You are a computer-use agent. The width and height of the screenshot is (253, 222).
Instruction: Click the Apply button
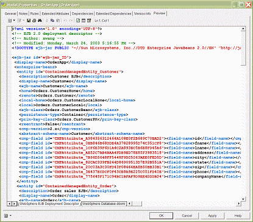pyautogui.click(x=212, y=215)
